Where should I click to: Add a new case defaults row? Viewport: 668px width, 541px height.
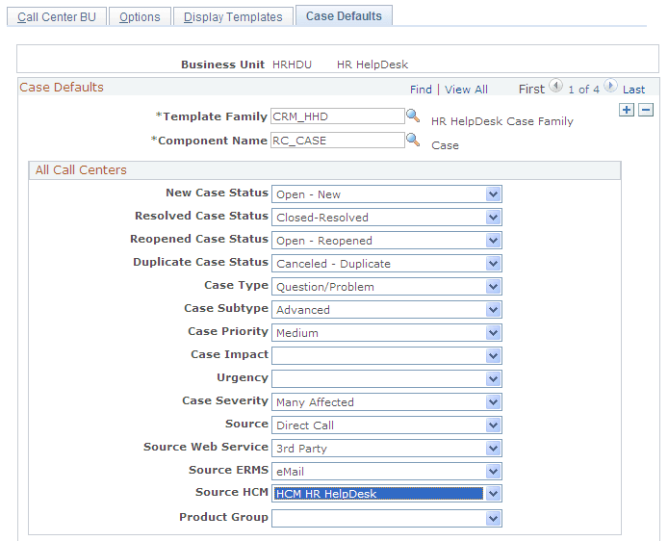(627, 110)
